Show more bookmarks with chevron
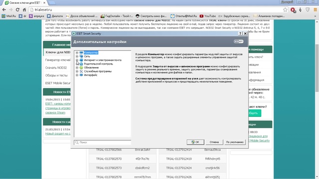This screenshot has width=319, height=179. tap(315, 16)
